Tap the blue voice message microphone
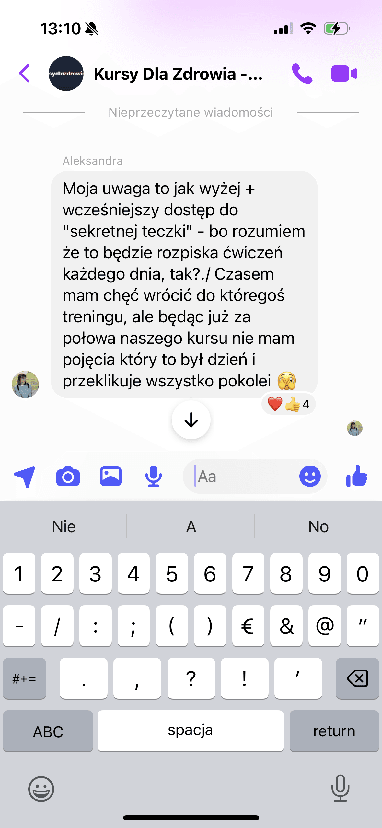This screenshot has height=828, width=382. [x=154, y=476]
